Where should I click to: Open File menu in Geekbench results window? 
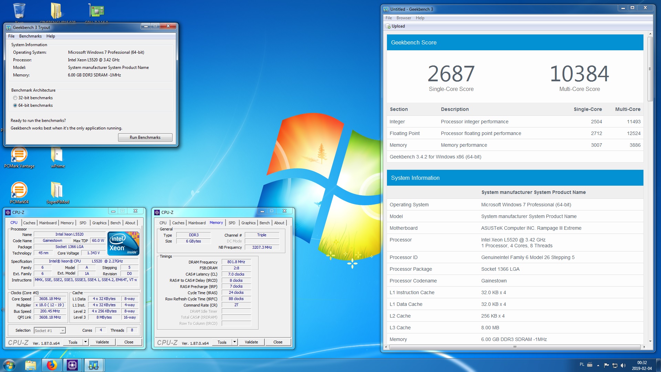pyautogui.click(x=389, y=18)
